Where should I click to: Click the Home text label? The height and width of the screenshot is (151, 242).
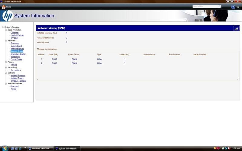pos(8,7)
